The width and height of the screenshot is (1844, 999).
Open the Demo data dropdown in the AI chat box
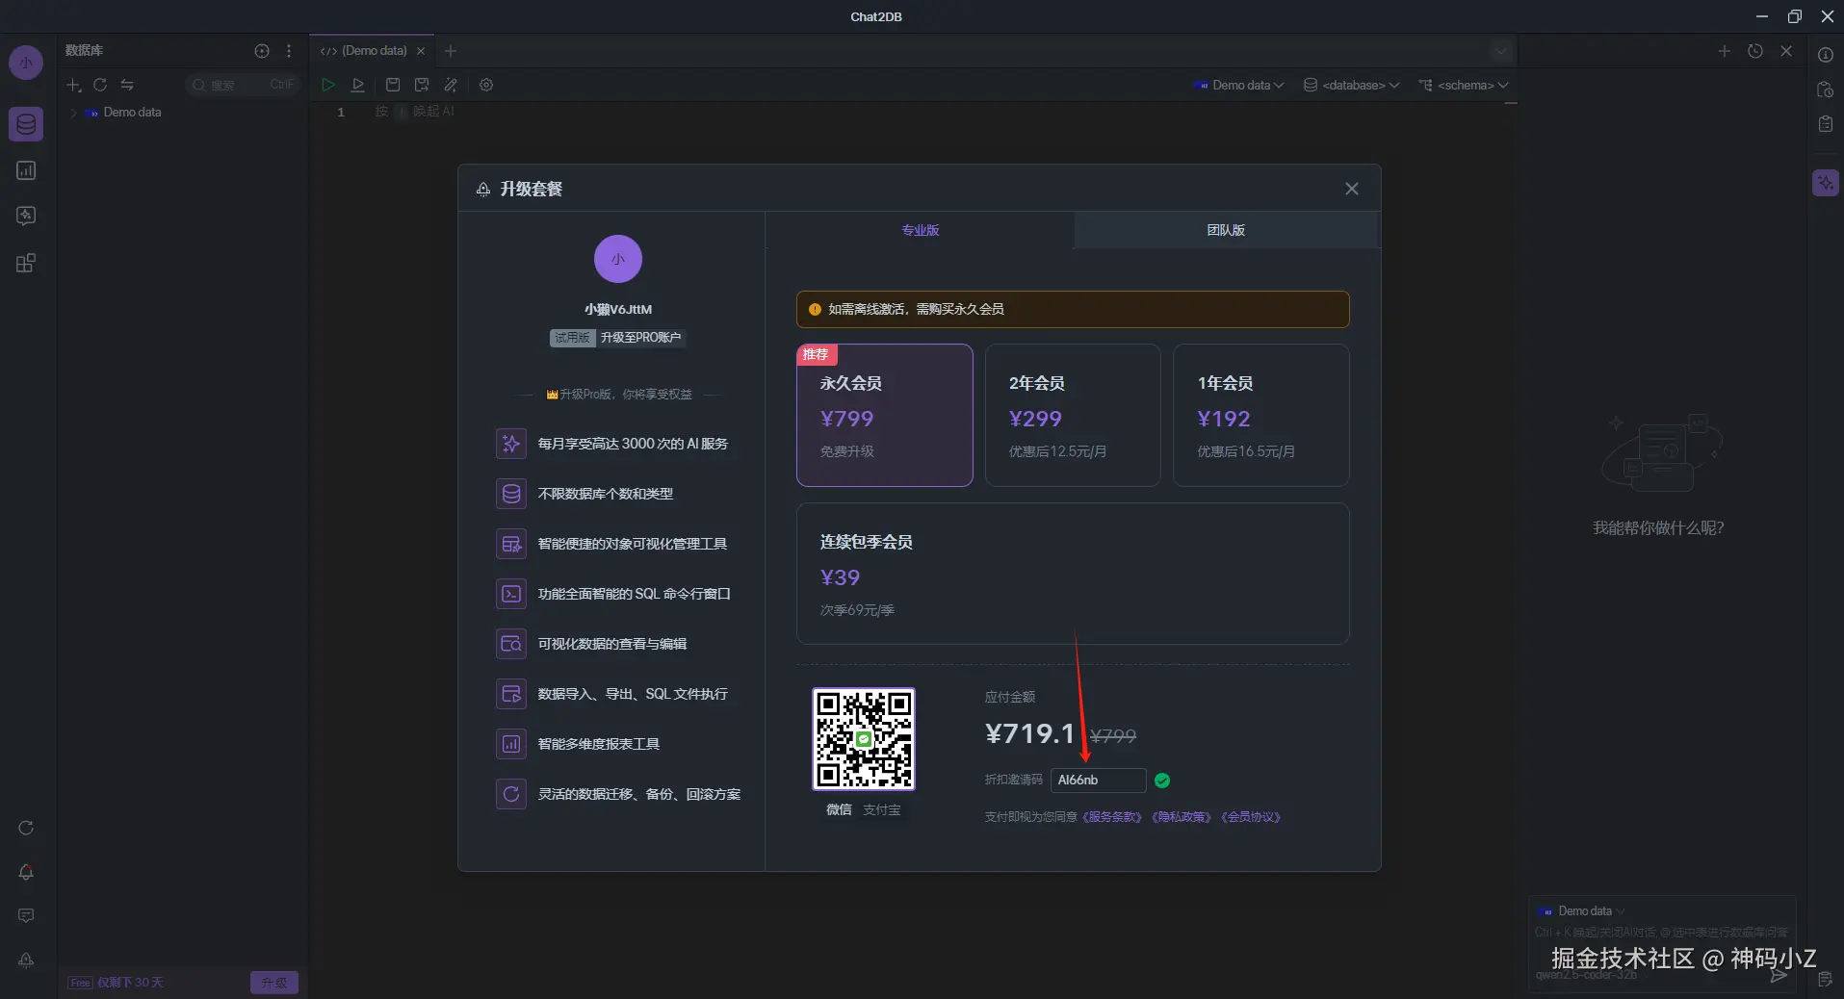[1581, 911]
